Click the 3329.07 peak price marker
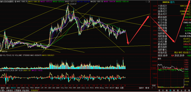191x92 pixels. pyautogui.click(x=73, y=4)
